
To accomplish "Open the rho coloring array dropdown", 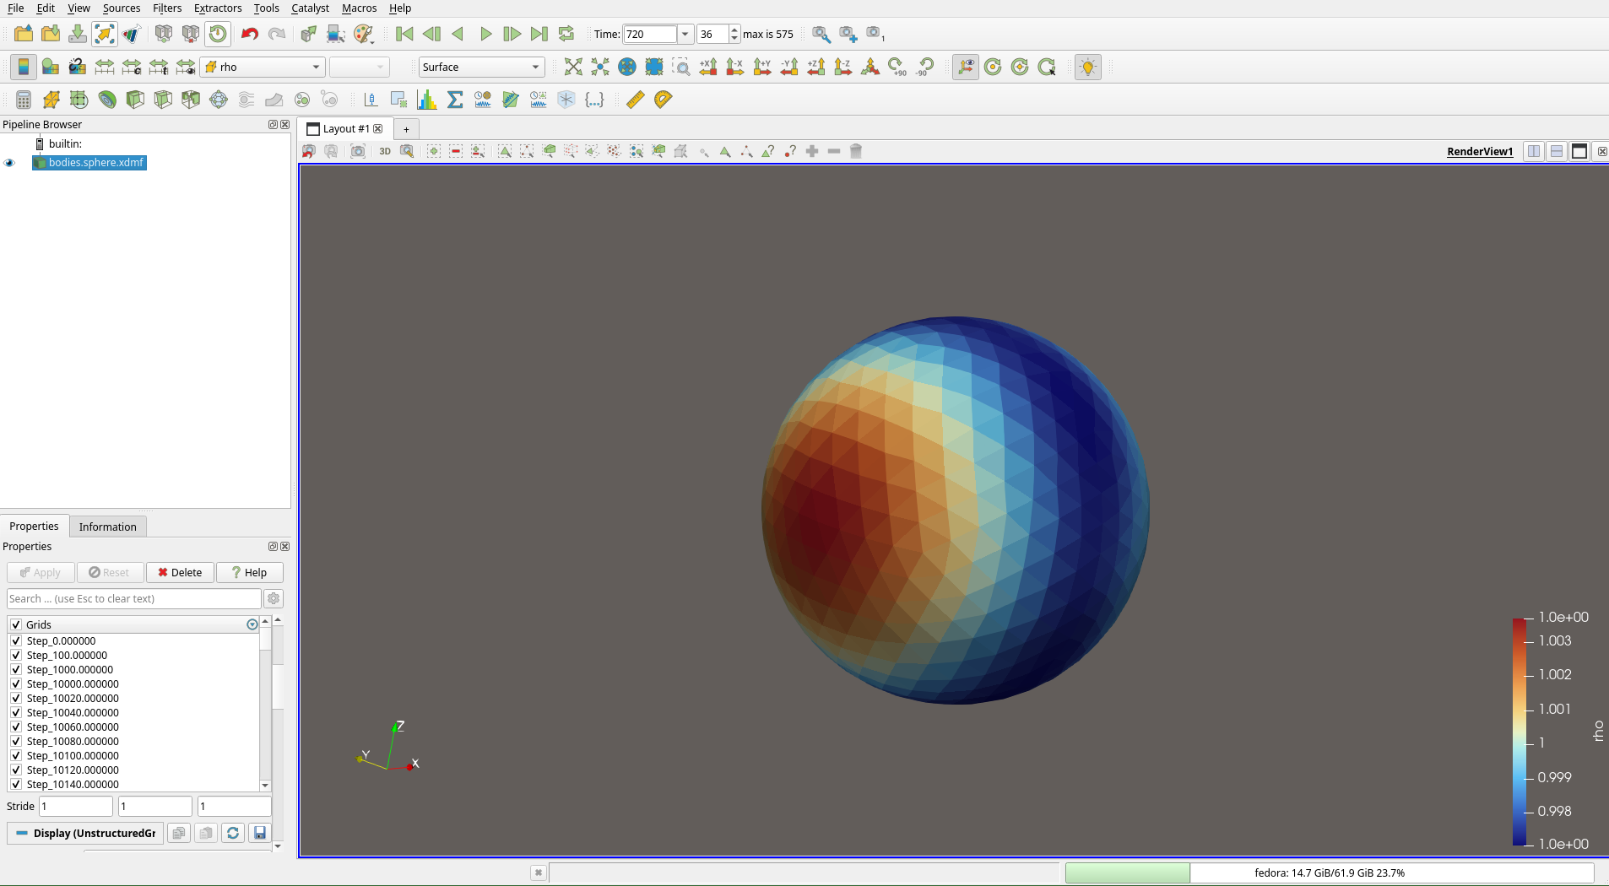I will click(263, 67).
